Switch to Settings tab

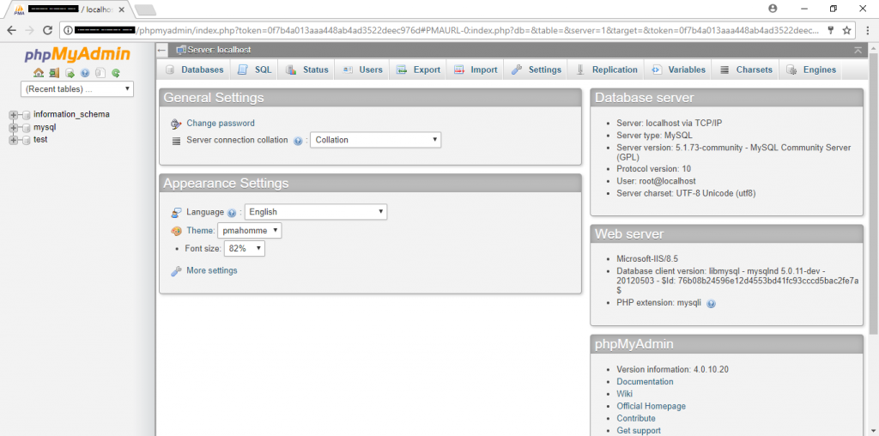click(536, 70)
